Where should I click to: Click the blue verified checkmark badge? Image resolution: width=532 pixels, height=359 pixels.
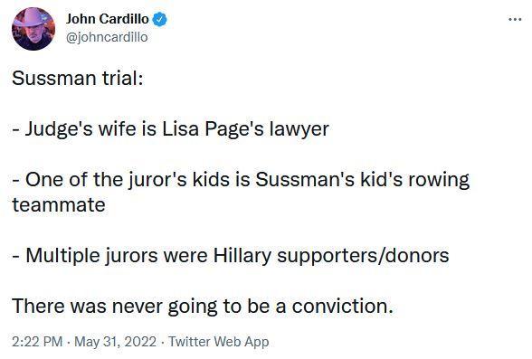point(159,19)
